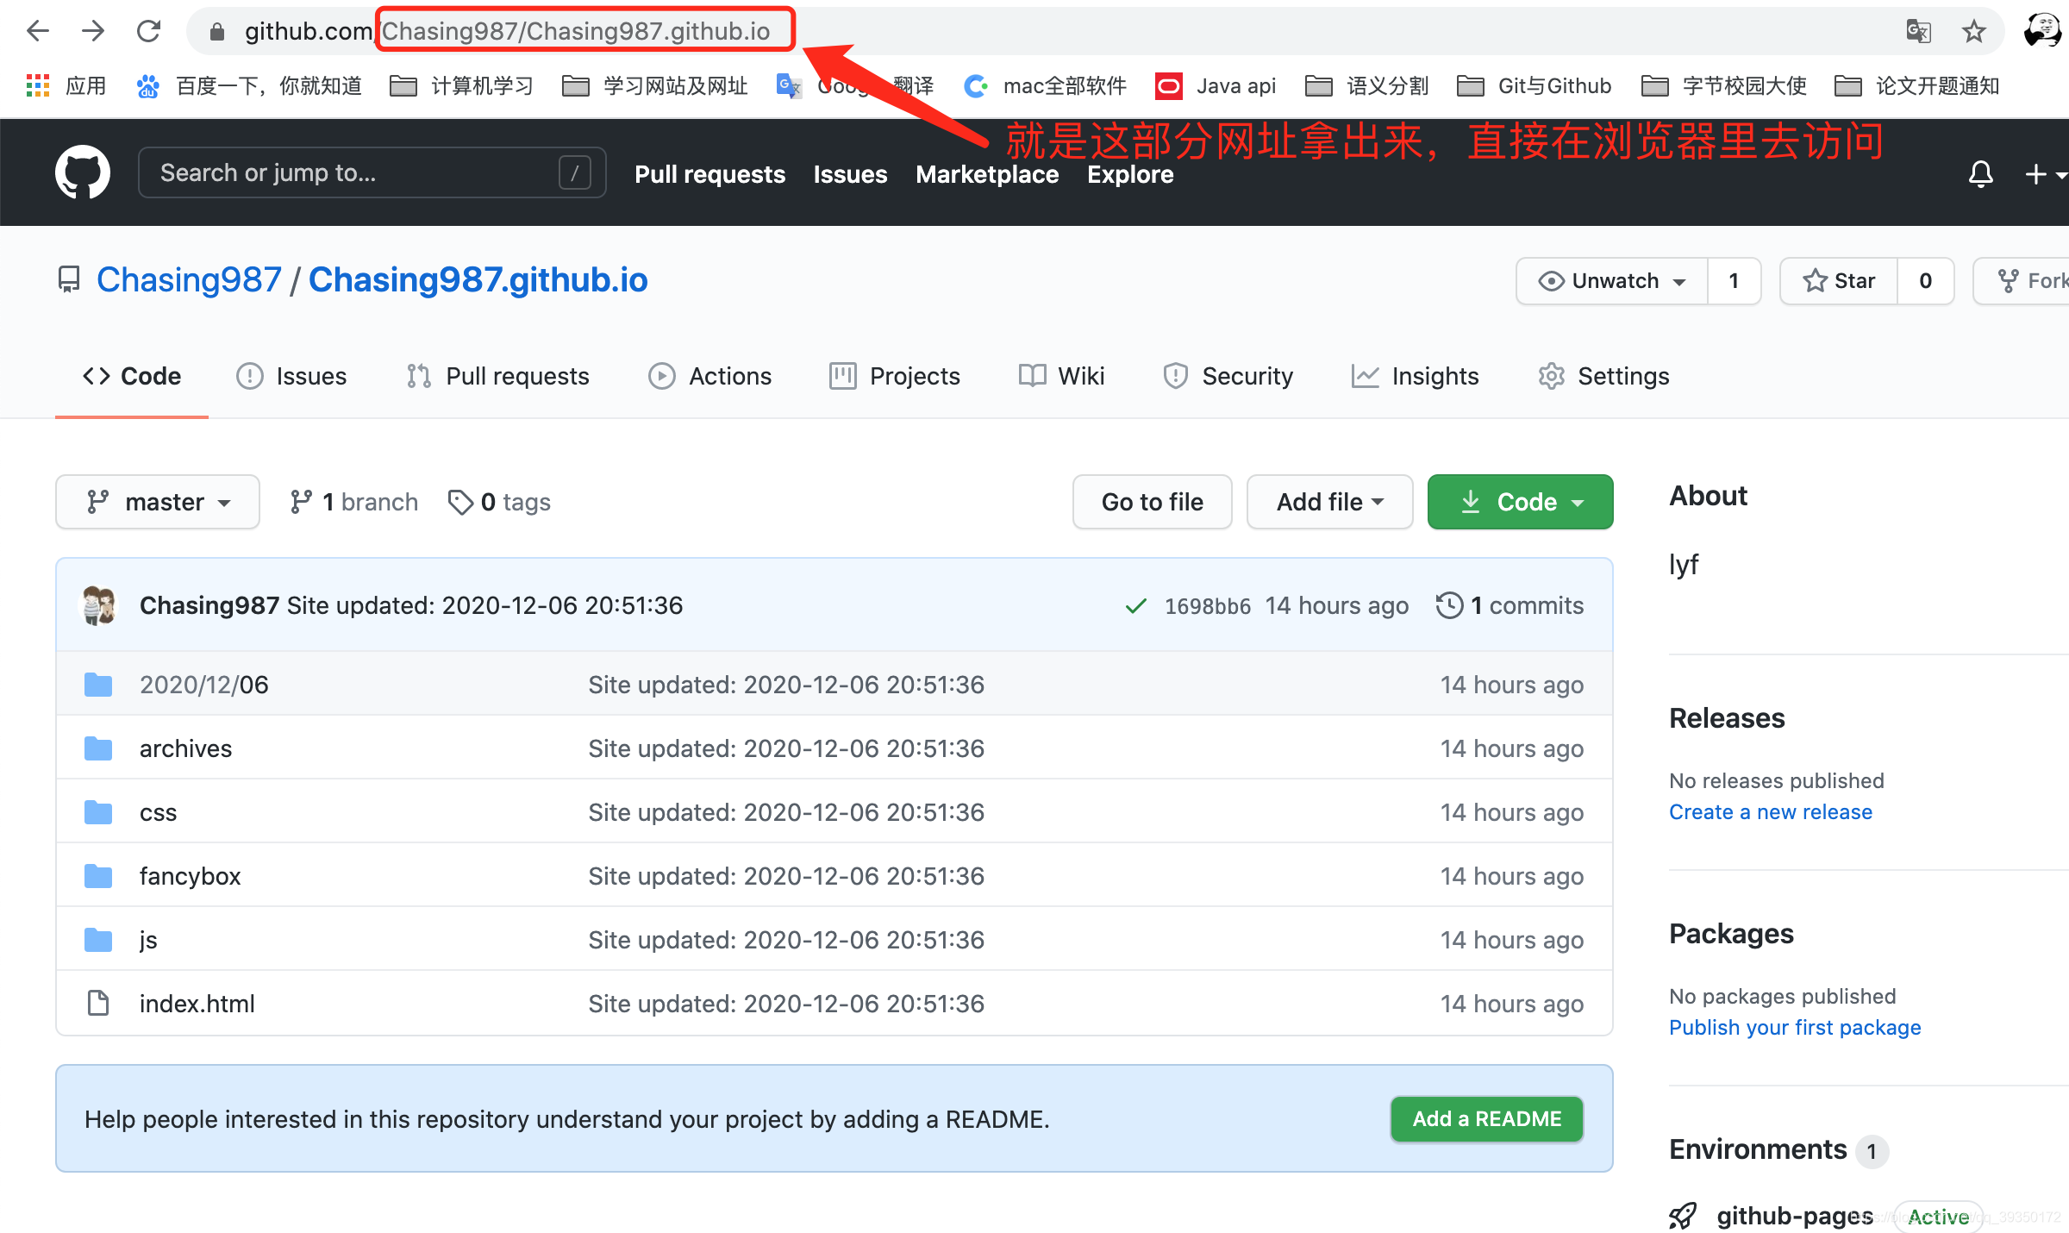This screenshot has height=1233, width=2069.
Task: Open the 学习网站及网址 bookmark folder
Action: point(654,85)
